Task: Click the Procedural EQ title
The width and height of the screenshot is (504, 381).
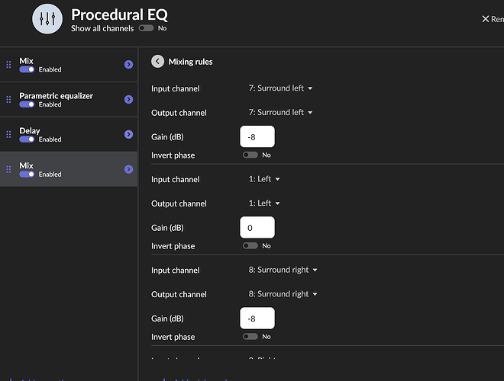Action: tap(119, 14)
